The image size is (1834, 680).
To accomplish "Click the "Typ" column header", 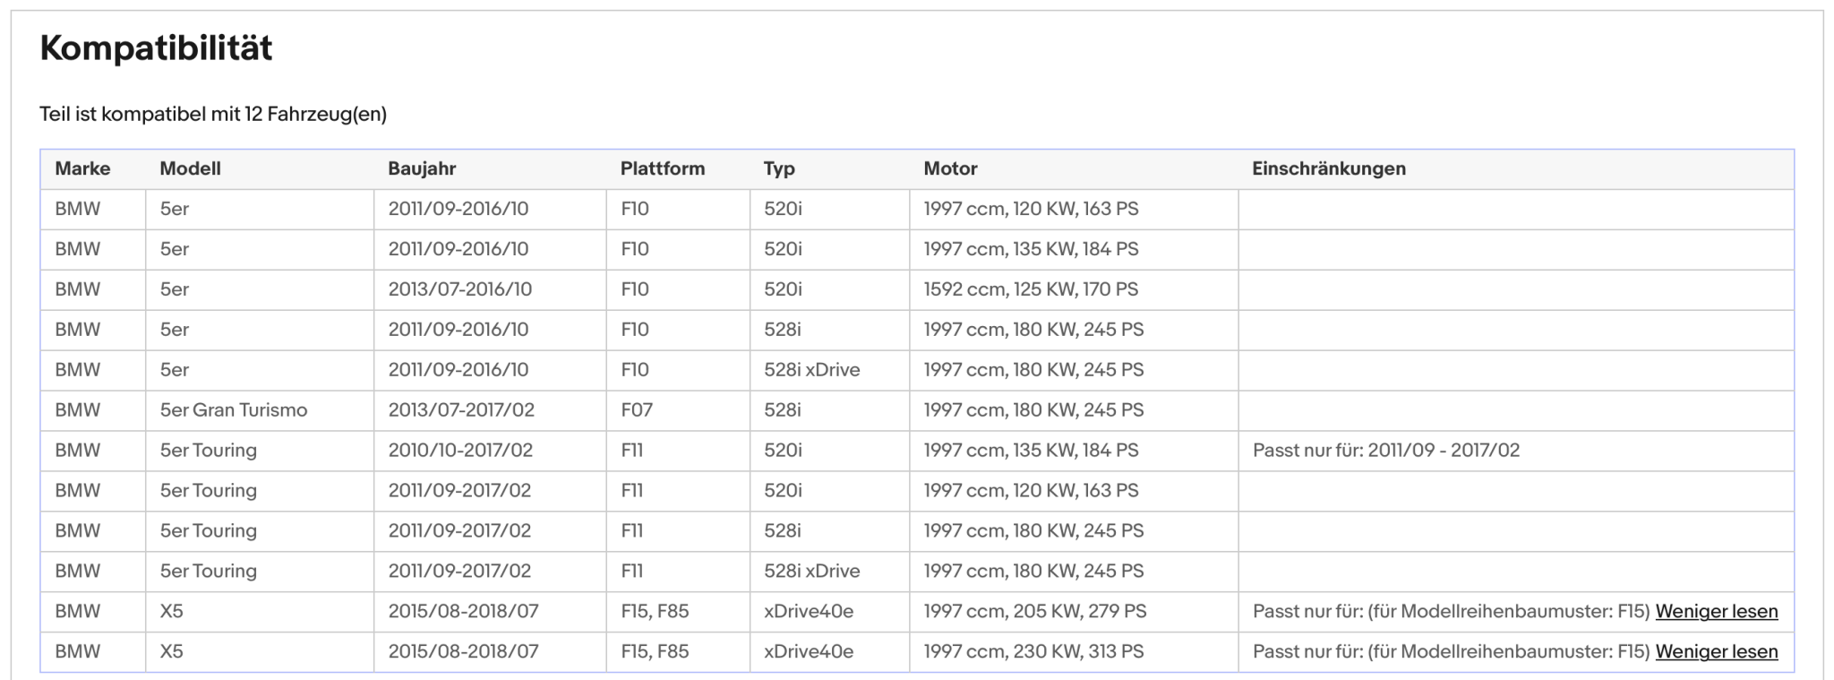I will click(779, 169).
